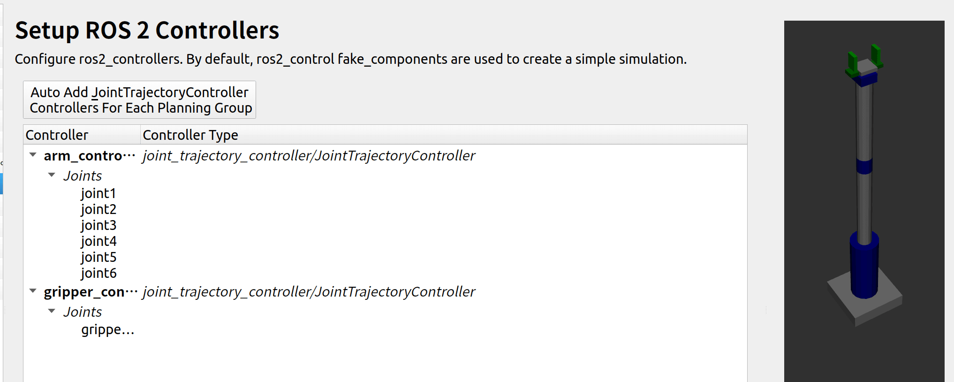This screenshot has width=954, height=382.
Task: Select joint5 in the tree
Action: [98, 257]
